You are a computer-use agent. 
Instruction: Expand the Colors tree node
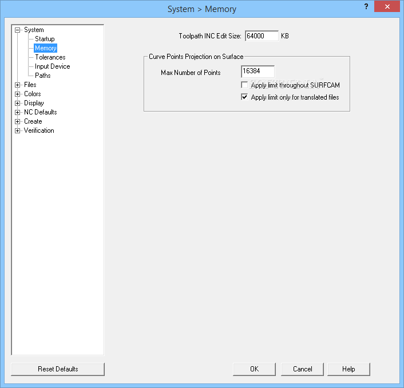pyautogui.click(x=17, y=94)
